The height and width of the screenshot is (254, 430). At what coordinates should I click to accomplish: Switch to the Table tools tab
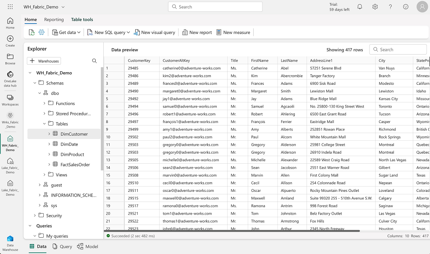pyautogui.click(x=82, y=19)
